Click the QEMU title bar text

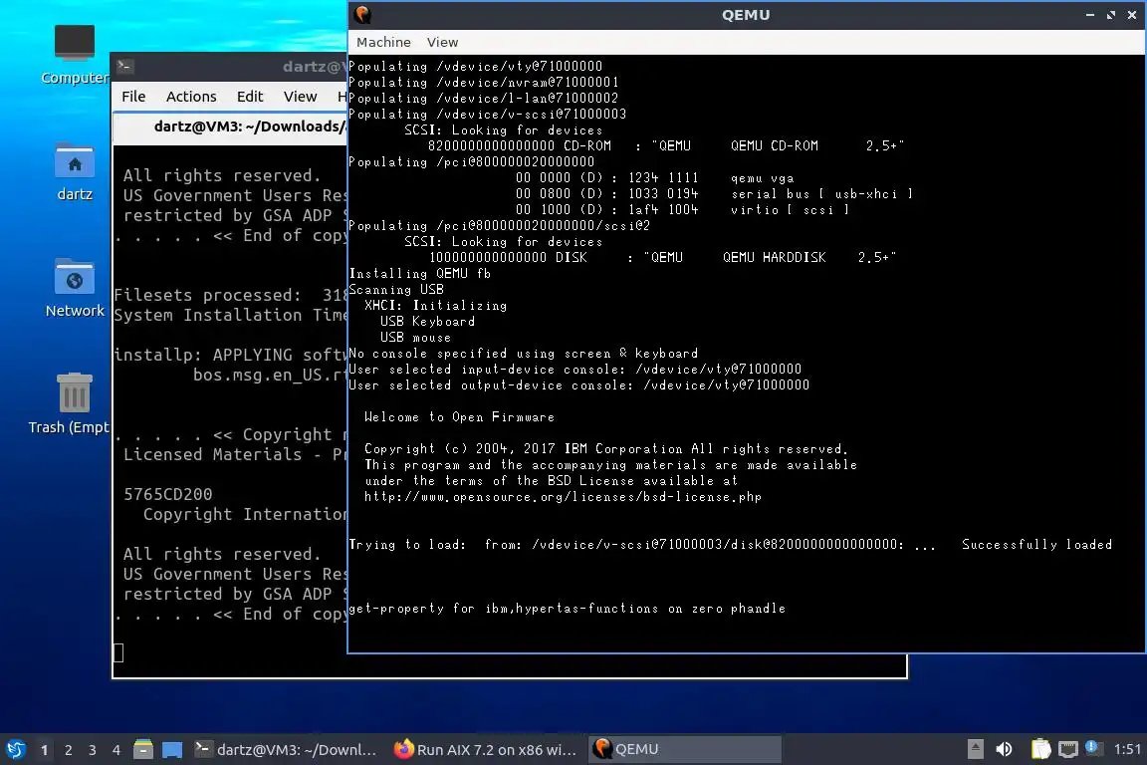[x=746, y=15]
